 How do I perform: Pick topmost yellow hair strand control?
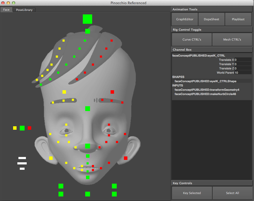[x=64, y=41]
